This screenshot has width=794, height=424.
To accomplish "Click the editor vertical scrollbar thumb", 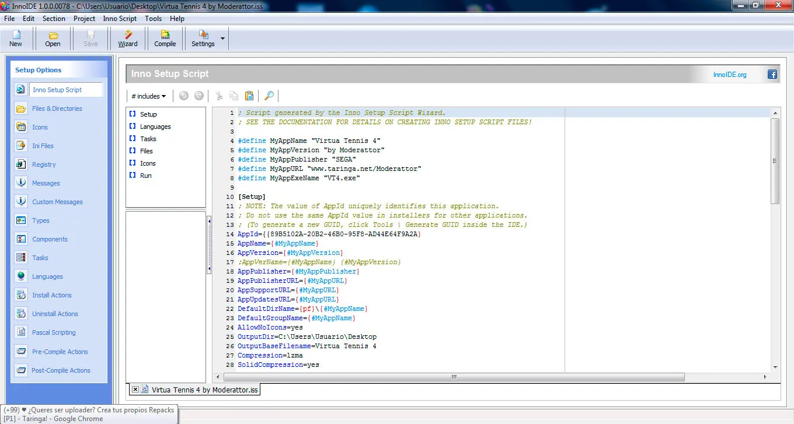I will click(x=775, y=161).
